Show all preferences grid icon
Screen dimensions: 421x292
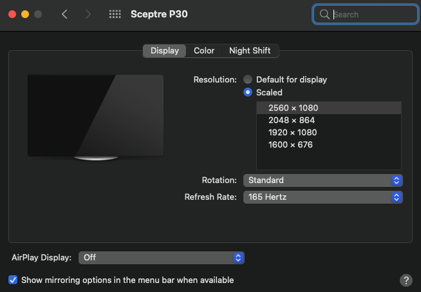[x=115, y=14]
